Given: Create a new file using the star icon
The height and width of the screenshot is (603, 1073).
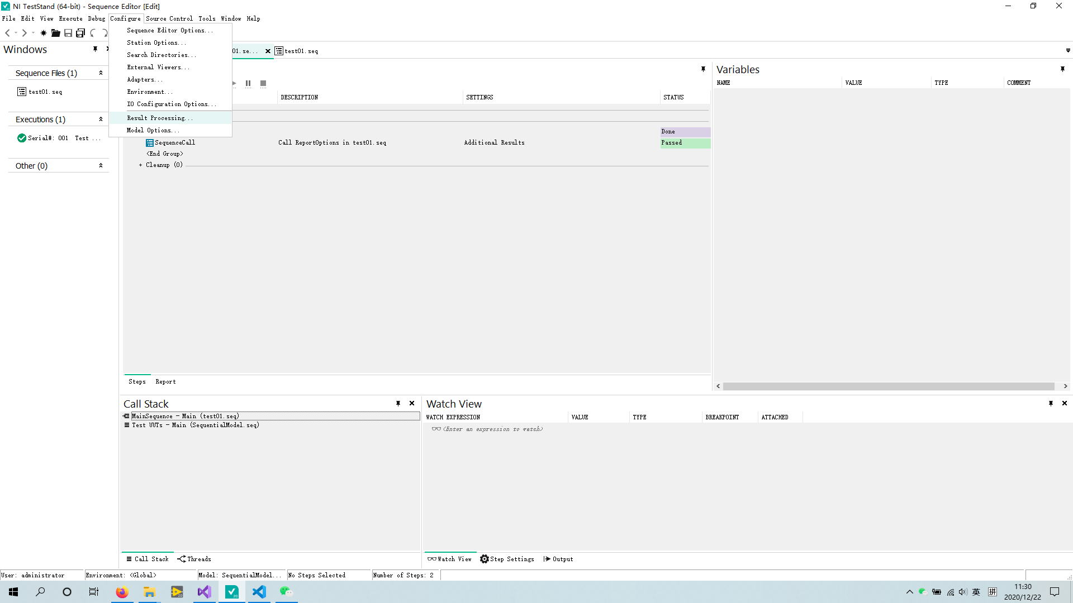Looking at the screenshot, I should [43, 33].
